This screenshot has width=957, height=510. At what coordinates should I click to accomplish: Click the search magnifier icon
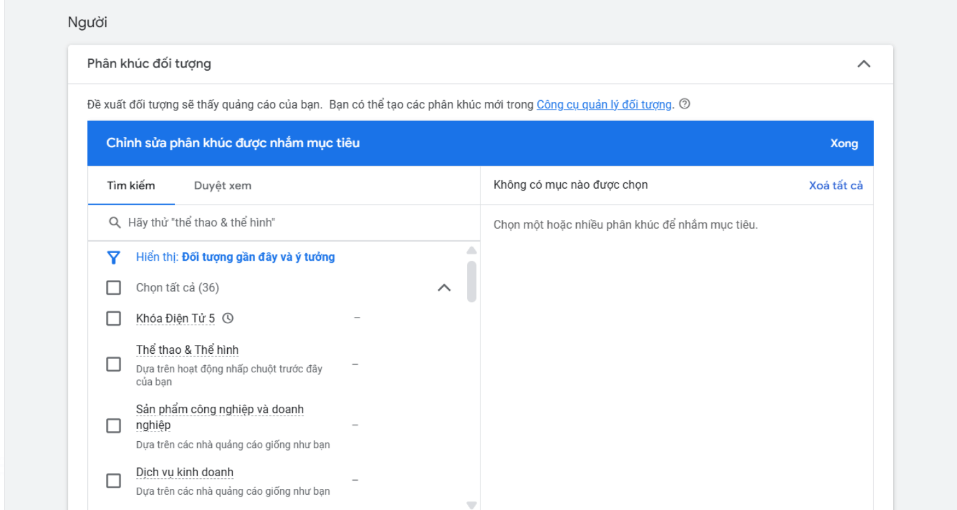[x=115, y=222]
